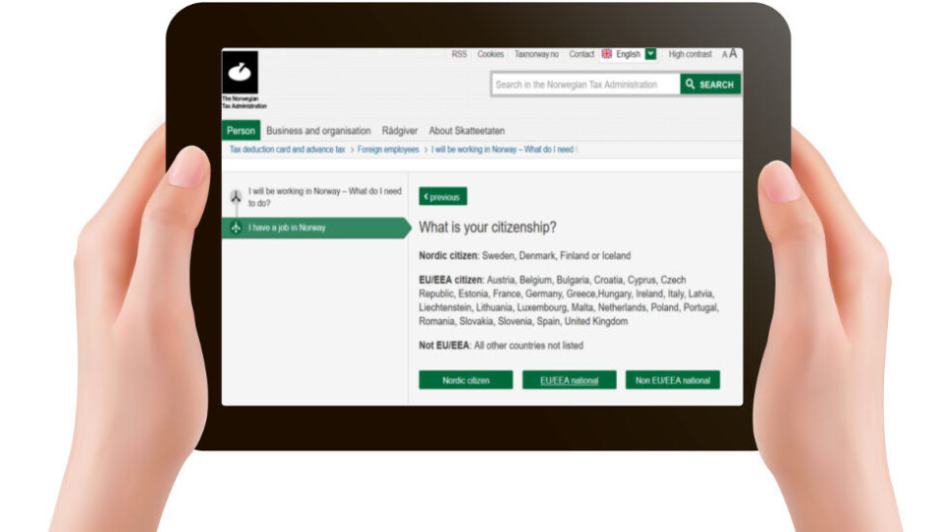
Task: Open the About Skatteetaten menu item
Action: point(467,131)
